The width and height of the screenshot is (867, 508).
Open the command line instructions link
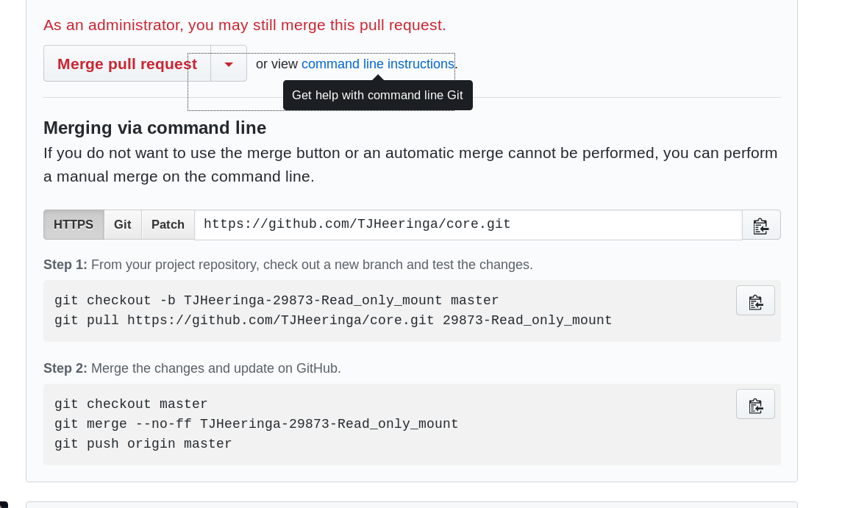[x=377, y=64]
